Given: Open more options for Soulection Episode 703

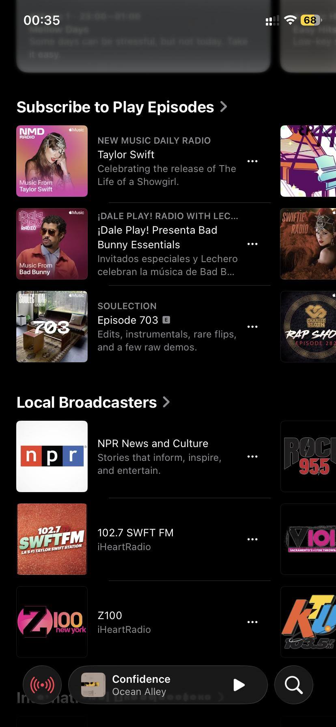Looking at the screenshot, I should [252, 327].
